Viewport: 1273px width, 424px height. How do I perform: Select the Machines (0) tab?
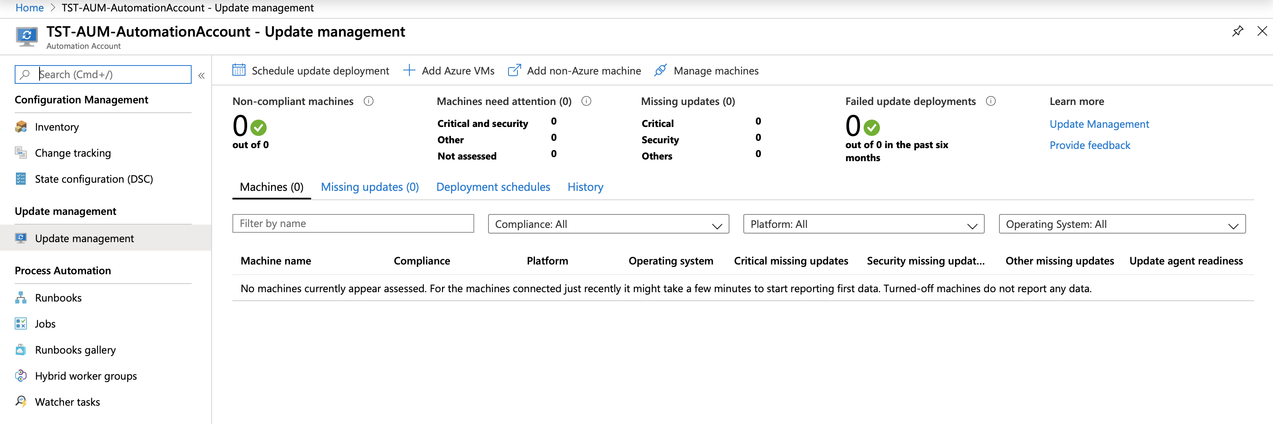coord(271,187)
